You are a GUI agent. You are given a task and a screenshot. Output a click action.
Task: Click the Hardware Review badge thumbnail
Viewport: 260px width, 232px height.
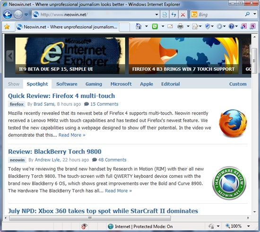(x=229, y=183)
